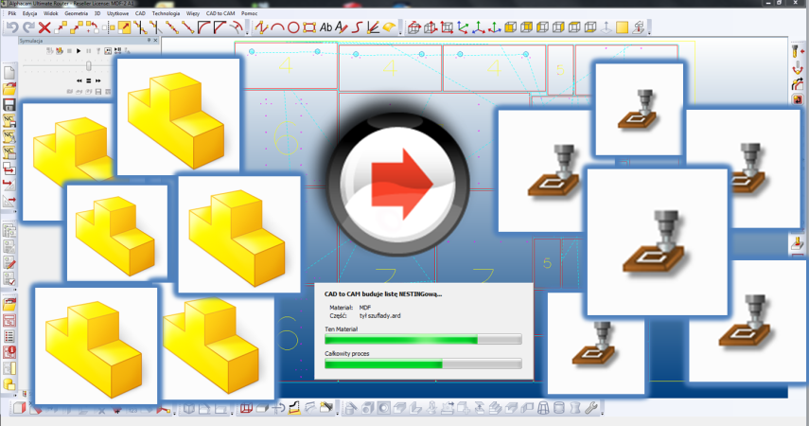Select the Arc geometry tool
This screenshot has width=809, height=426.
point(278,27)
